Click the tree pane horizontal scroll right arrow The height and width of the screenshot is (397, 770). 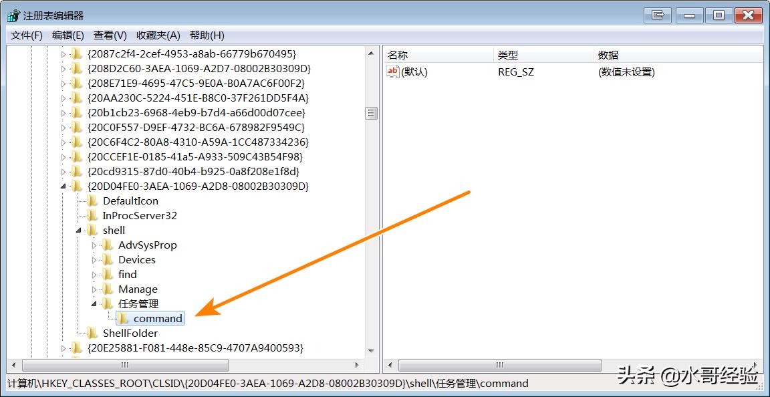click(358, 365)
